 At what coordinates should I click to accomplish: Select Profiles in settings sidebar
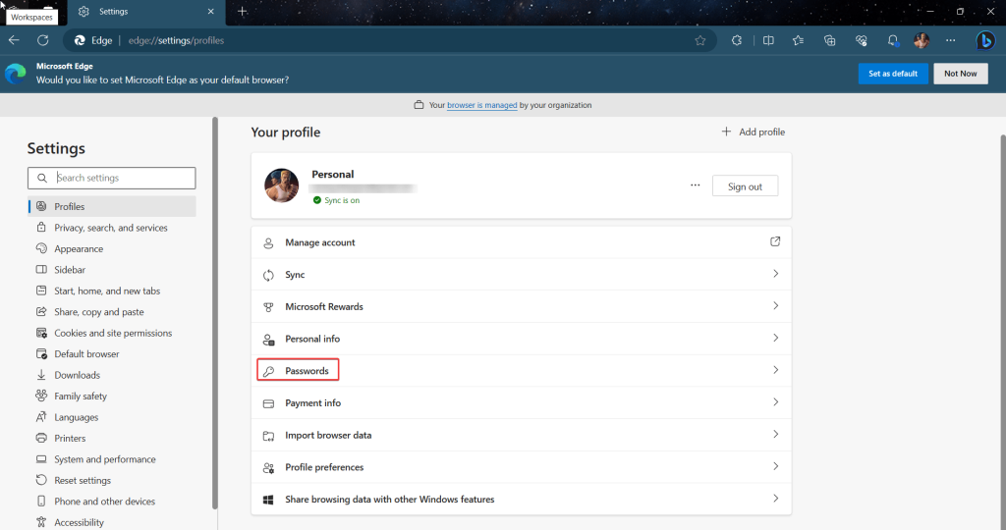click(x=112, y=206)
